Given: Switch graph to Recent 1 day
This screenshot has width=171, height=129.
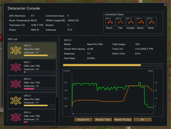Looking at the screenshot, I should (103, 120).
